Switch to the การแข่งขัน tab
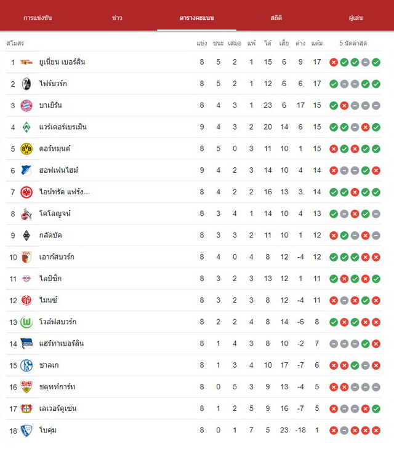The width and height of the screenshot is (394, 449). click(38, 18)
